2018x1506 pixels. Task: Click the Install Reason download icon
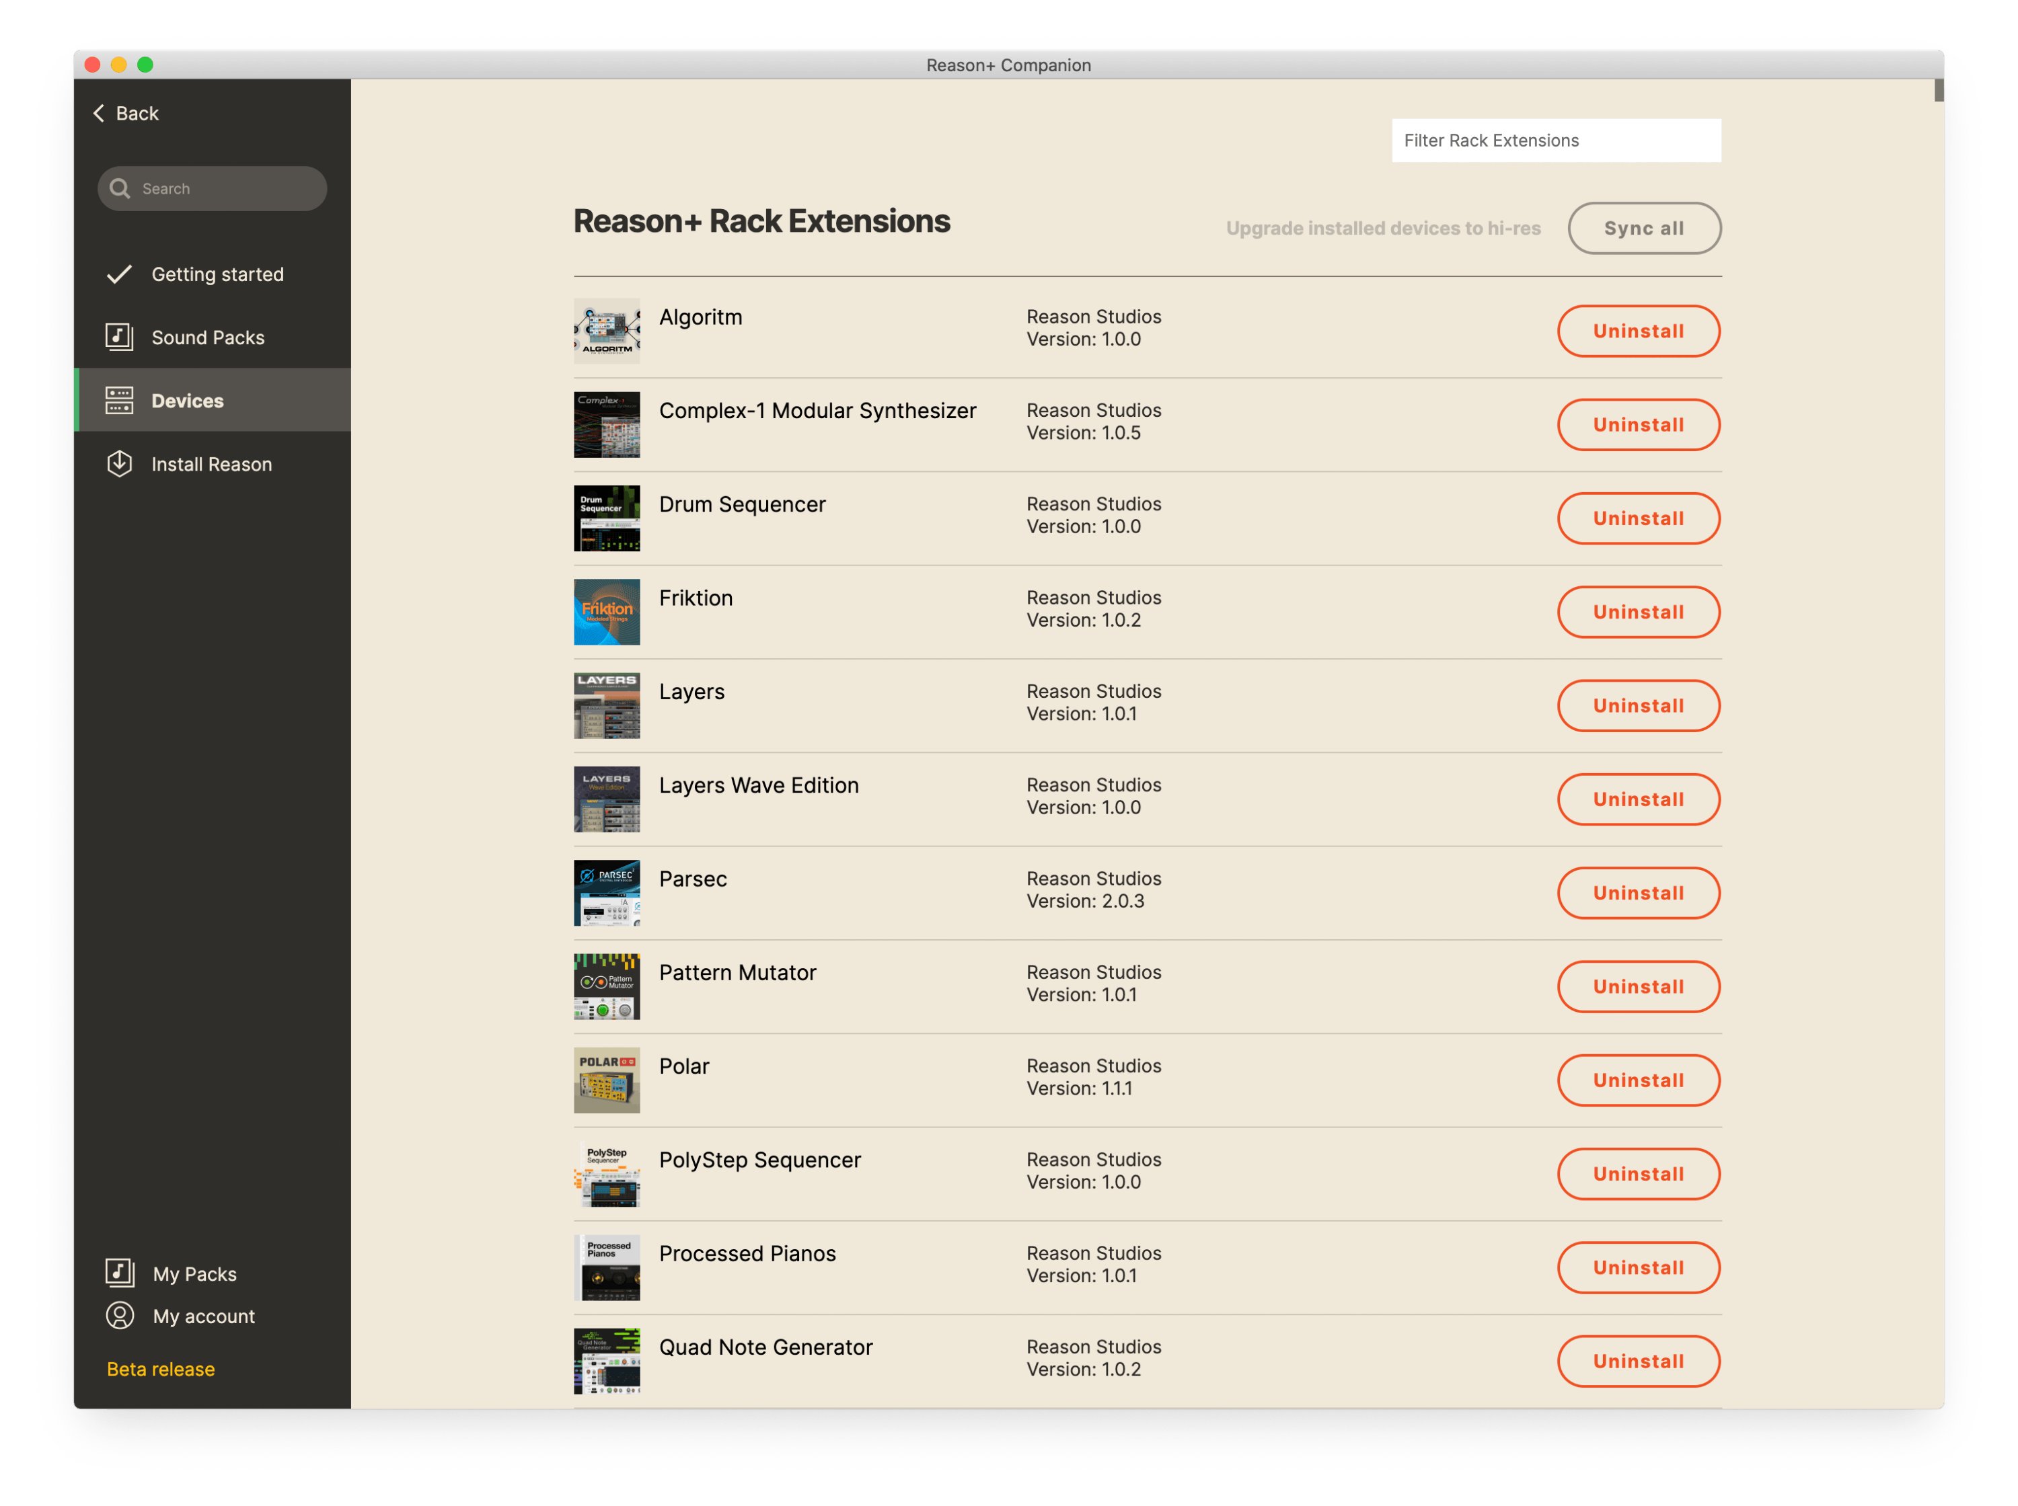[118, 464]
